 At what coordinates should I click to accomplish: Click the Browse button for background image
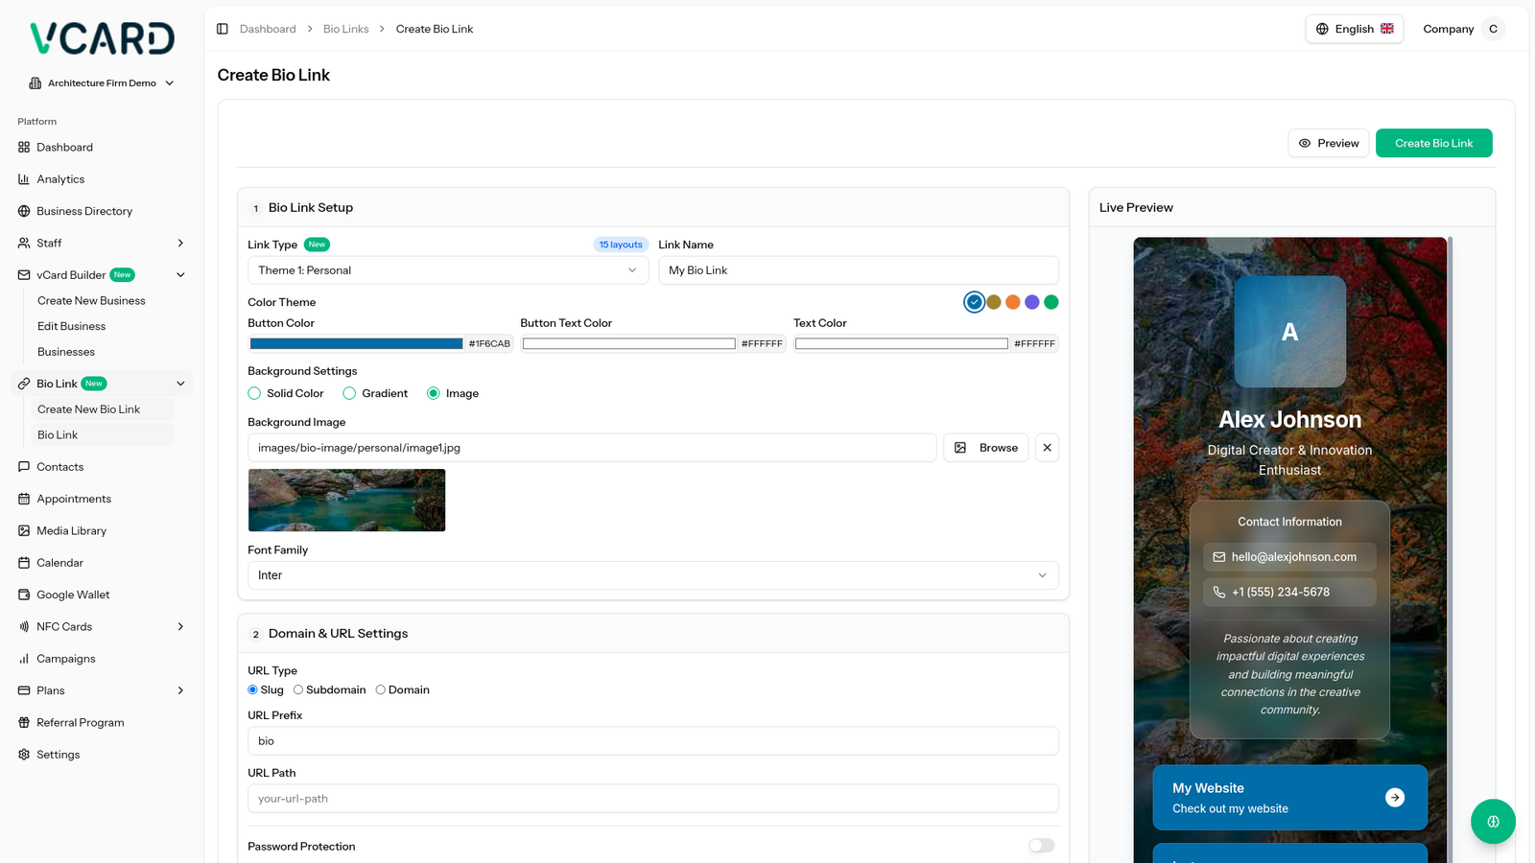pos(986,448)
